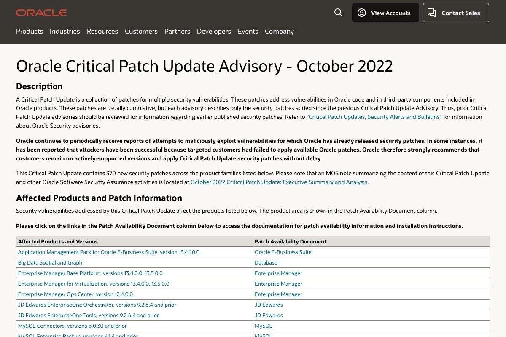Open the Company menu

tap(279, 31)
